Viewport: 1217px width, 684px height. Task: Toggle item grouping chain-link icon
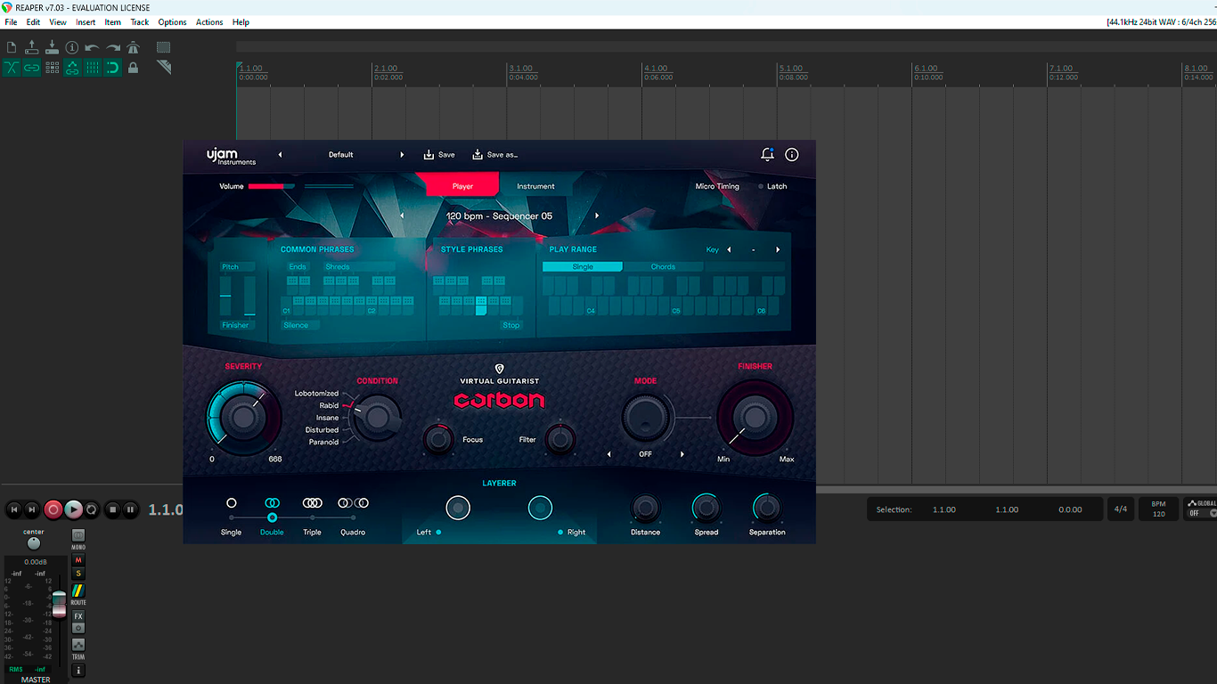[32, 68]
